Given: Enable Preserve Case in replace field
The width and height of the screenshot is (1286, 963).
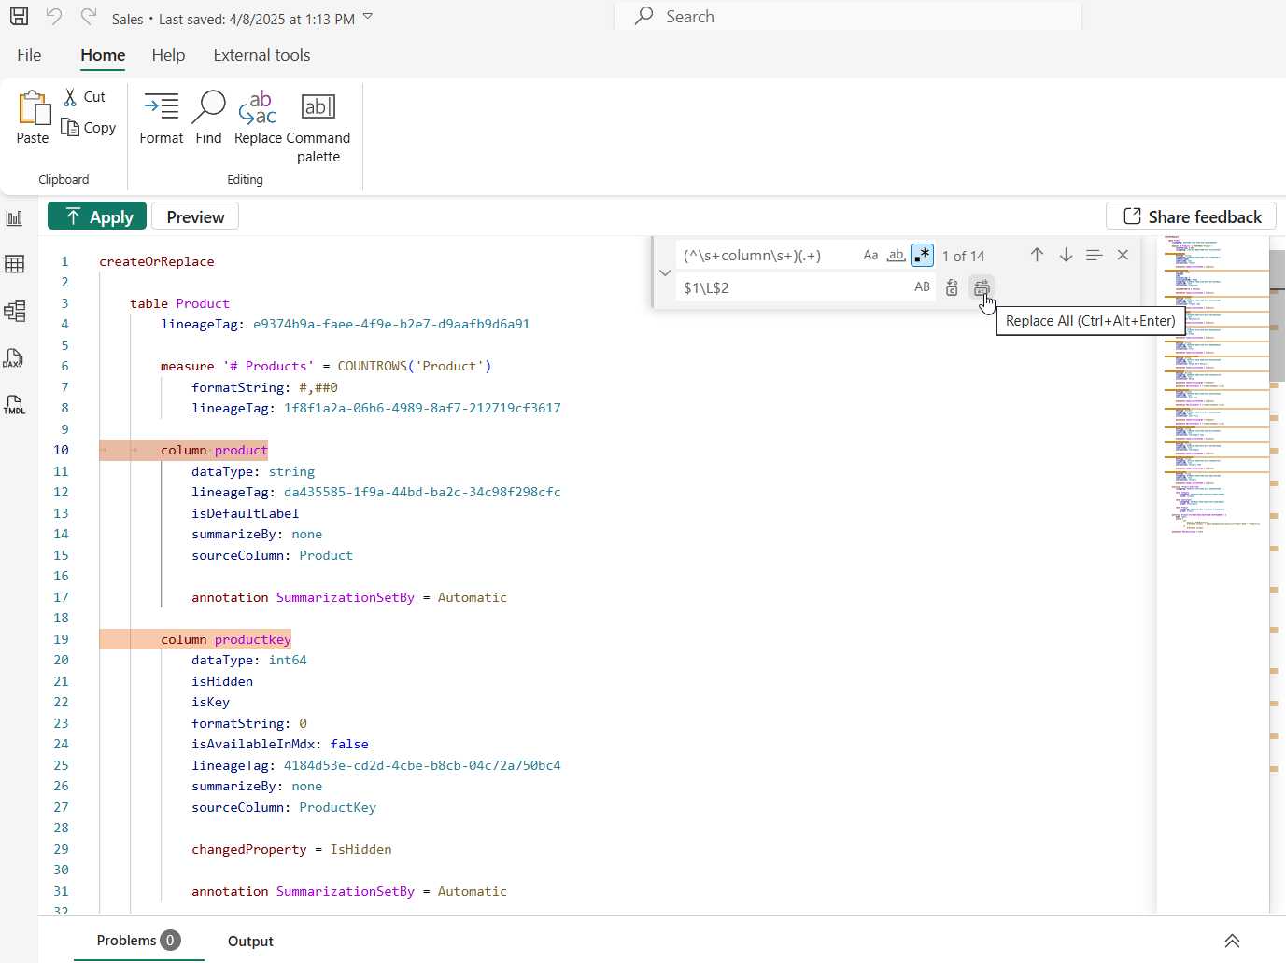Looking at the screenshot, I should pos(922,287).
